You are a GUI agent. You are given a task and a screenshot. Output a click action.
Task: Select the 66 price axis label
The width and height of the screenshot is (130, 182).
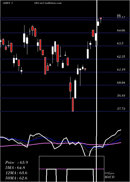pyautogui.click(x=119, y=15)
